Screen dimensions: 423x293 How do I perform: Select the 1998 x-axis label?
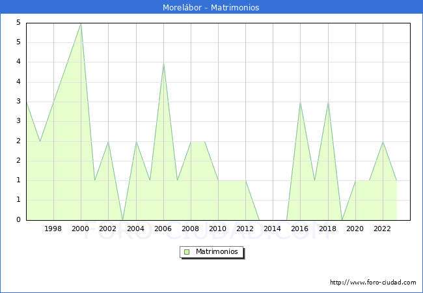pyautogui.click(x=53, y=229)
